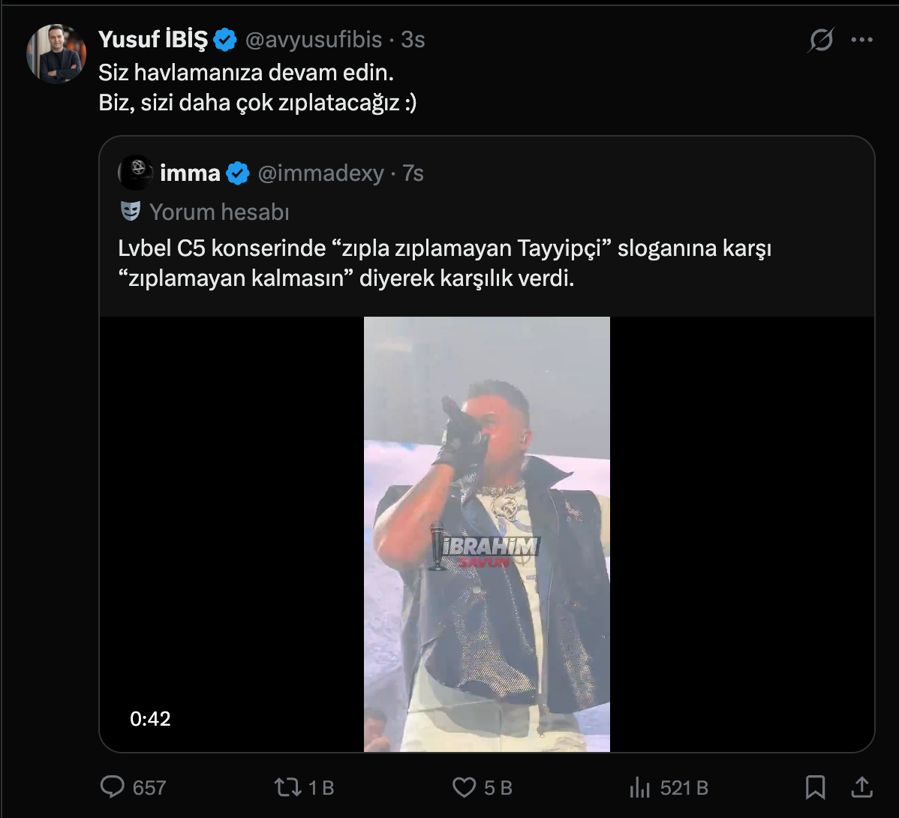
Task: Like the tweet with the heart icon
Action: pos(465,786)
